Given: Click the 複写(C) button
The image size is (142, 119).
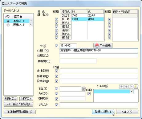Looking at the screenshot, I should click(26, 99).
